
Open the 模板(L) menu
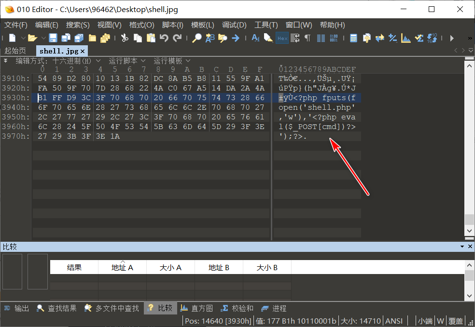[x=202, y=25]
